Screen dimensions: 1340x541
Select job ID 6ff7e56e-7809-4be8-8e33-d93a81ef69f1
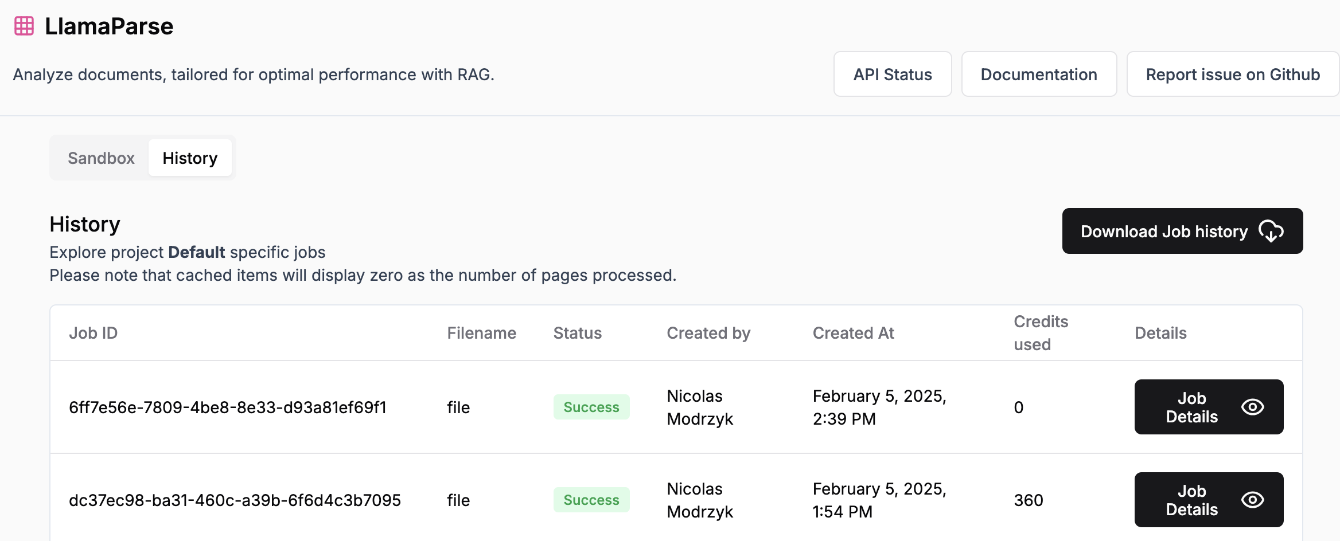pyautogui.click(x=228, y=407)
